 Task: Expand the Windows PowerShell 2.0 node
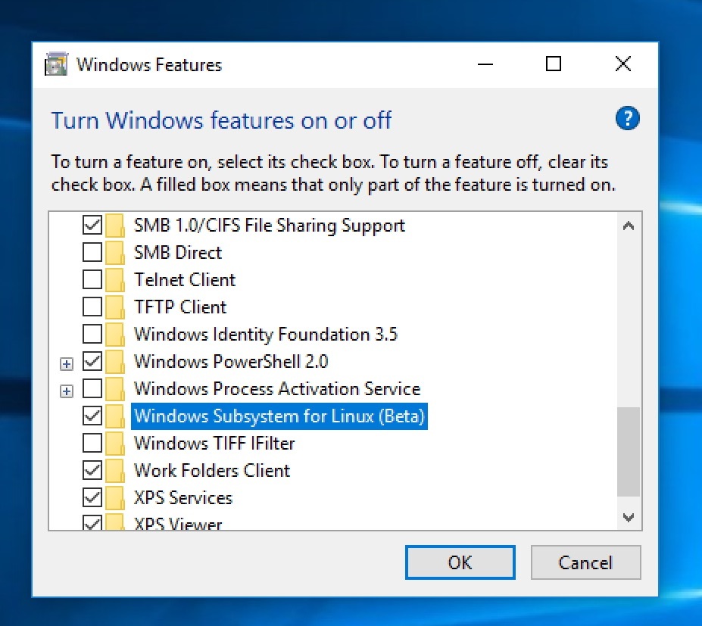pyautogui.click(x=66, y=363)
